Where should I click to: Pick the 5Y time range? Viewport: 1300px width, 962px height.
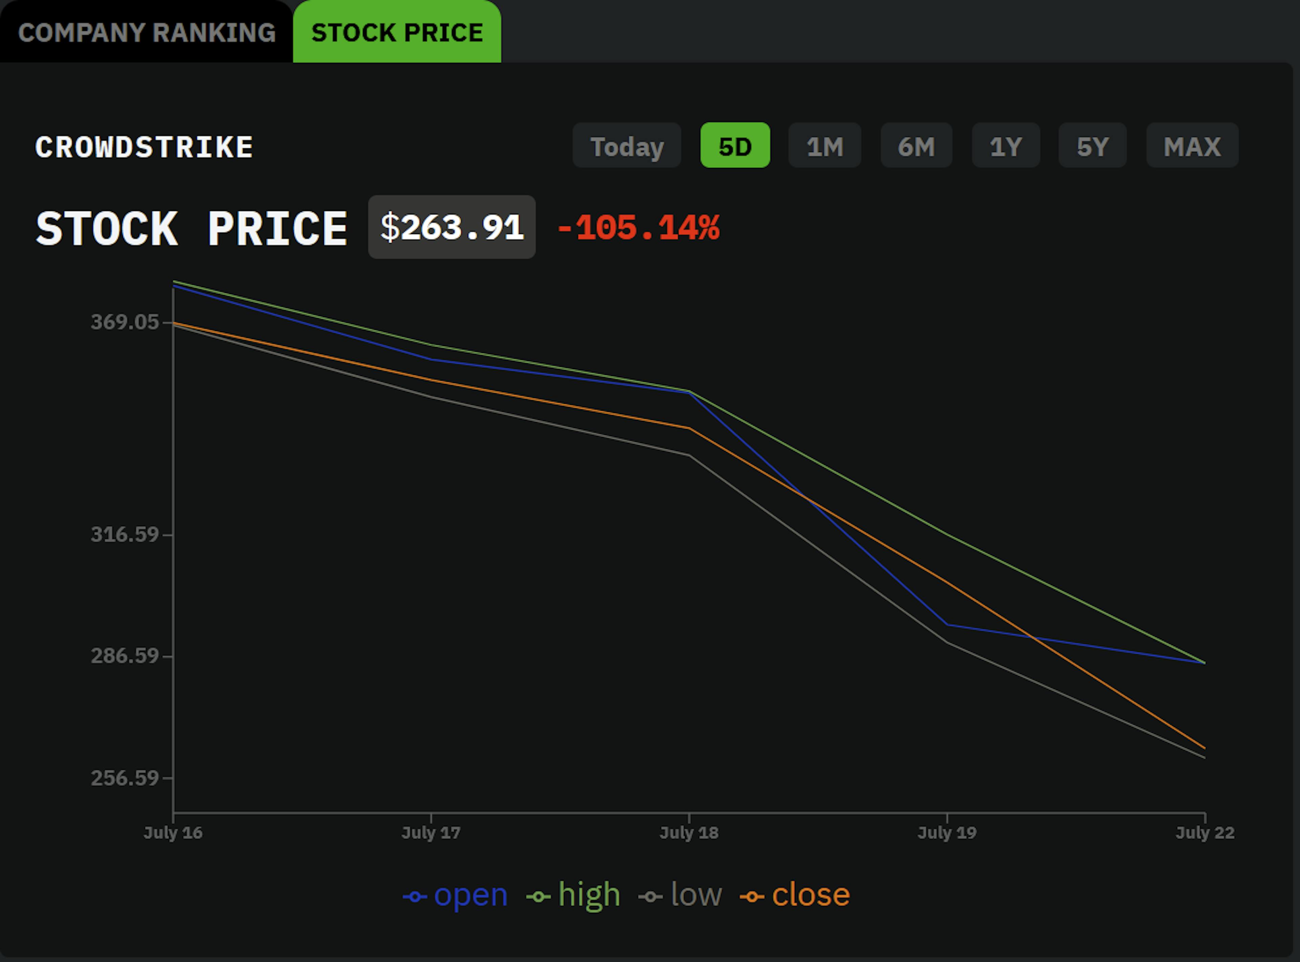coord(1091,146)
